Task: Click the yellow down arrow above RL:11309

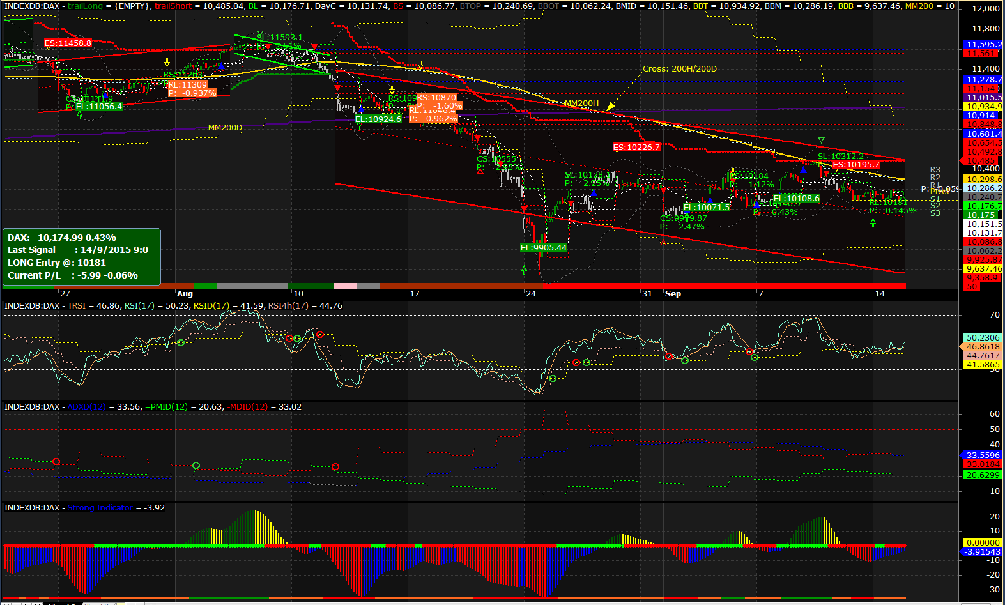Action: tap(167, 63)
